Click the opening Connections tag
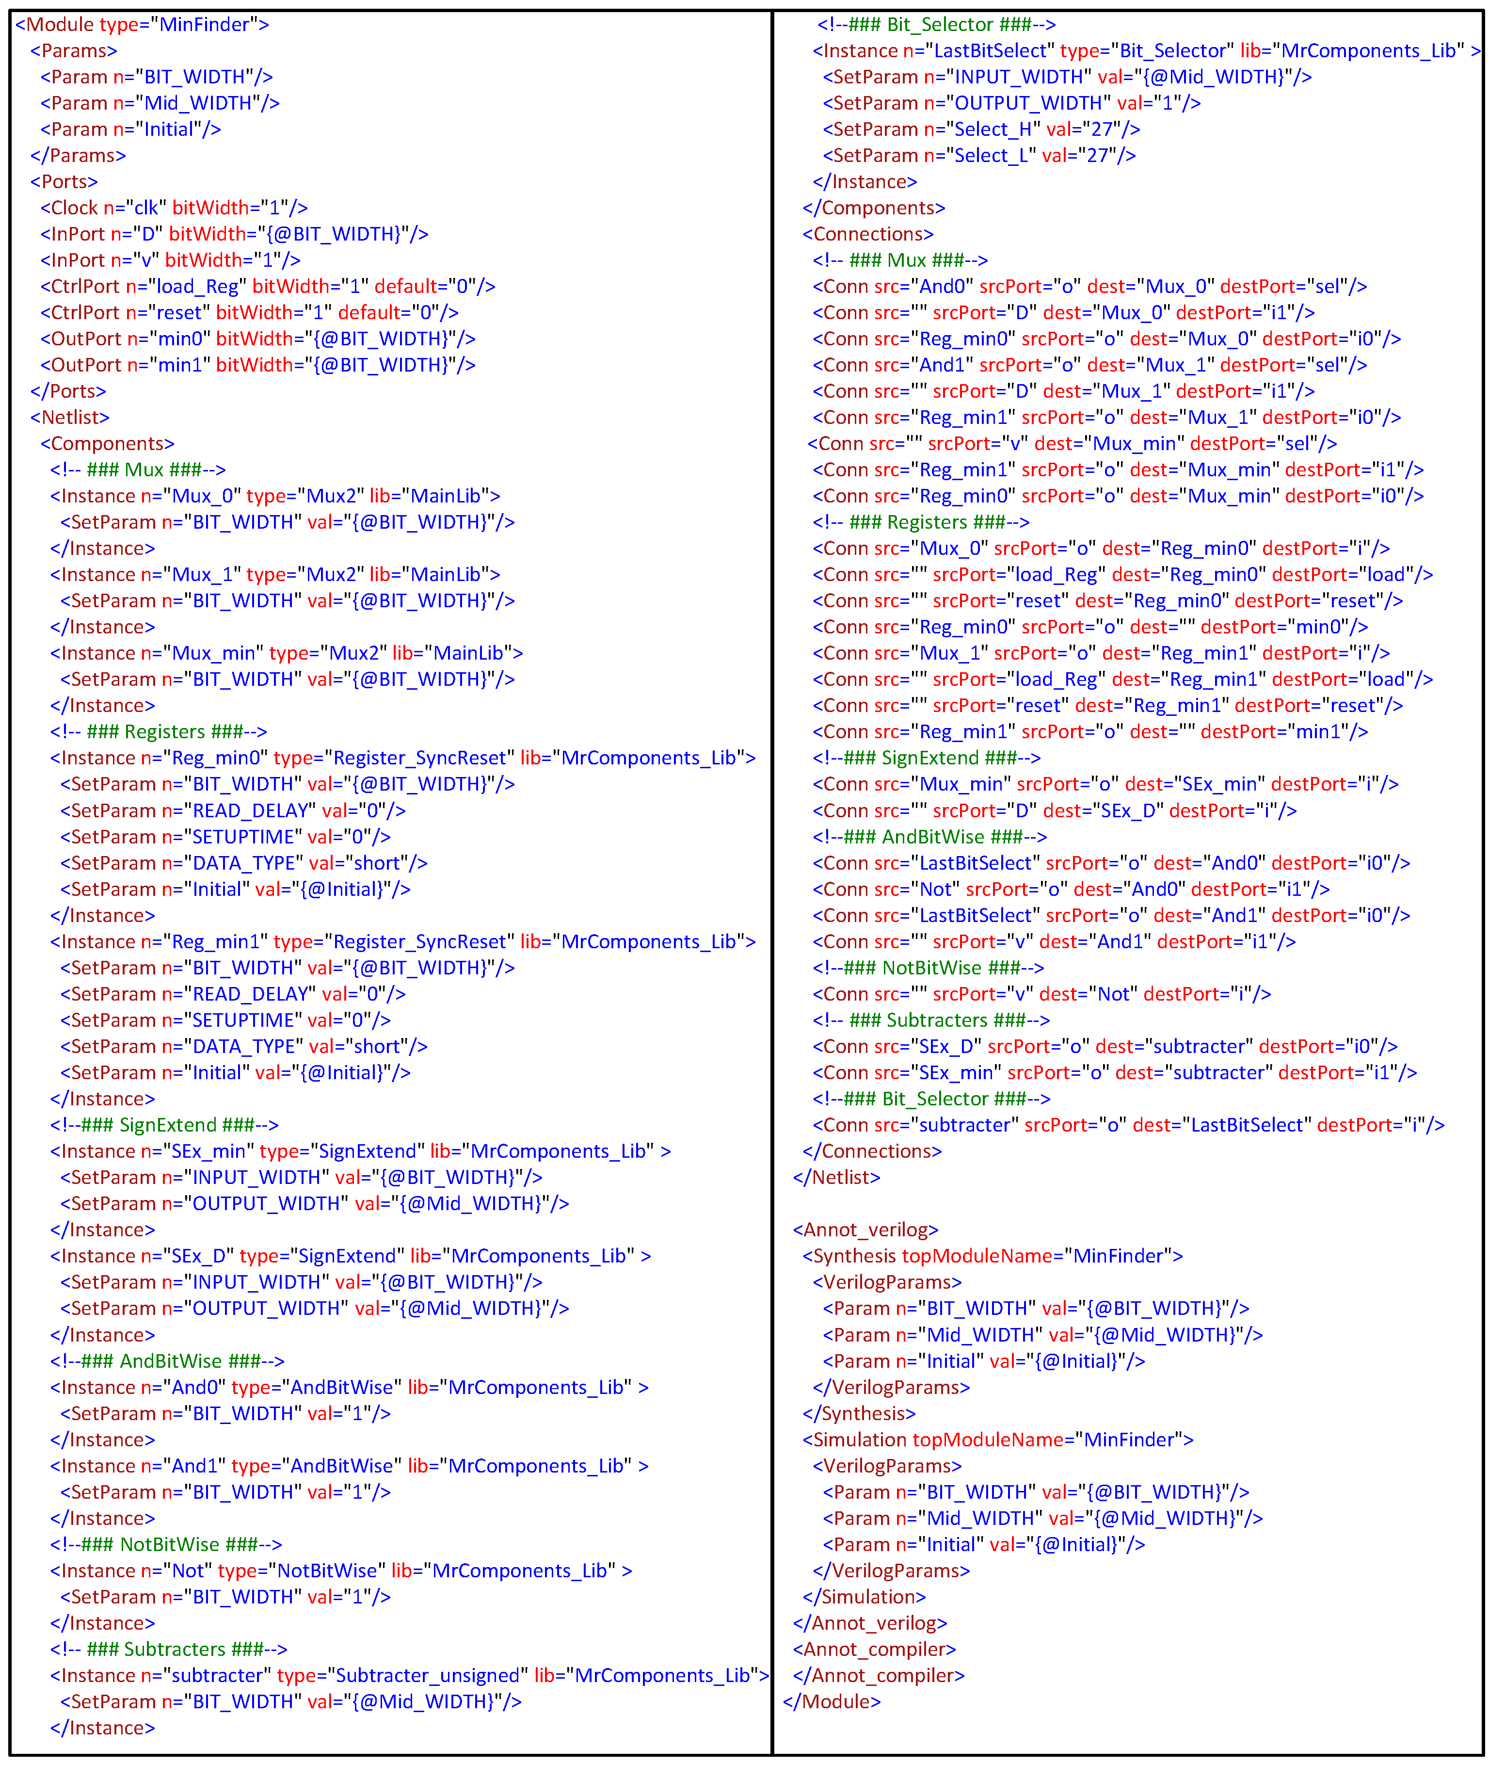The height and width of the screenshot is (1765, 1489). click(868, 234)
